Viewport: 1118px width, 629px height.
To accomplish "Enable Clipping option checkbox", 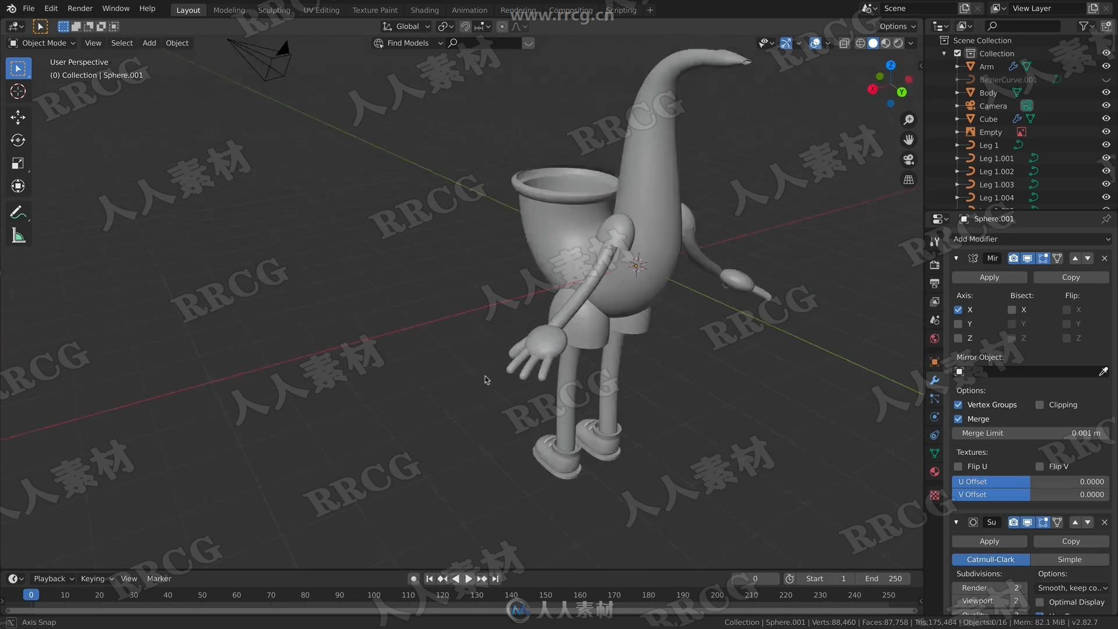I will [1039, 404].
